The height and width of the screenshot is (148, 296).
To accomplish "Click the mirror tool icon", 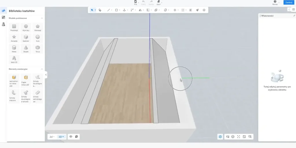I will [140, 10].
